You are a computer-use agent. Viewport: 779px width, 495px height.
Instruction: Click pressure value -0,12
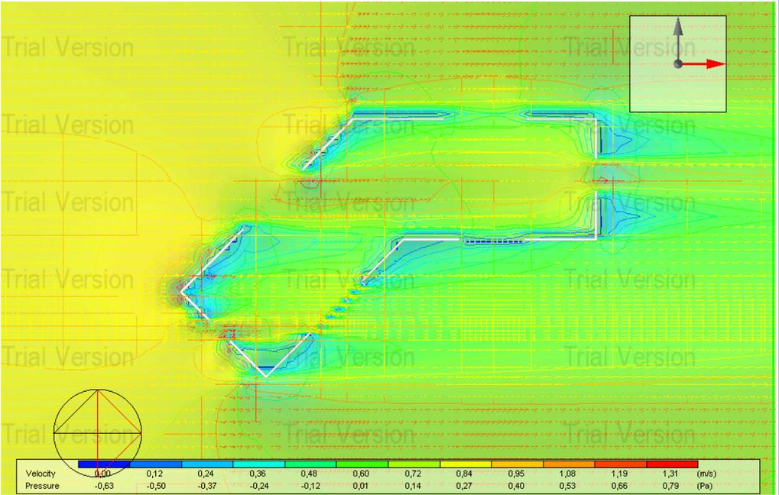(310, 486)
